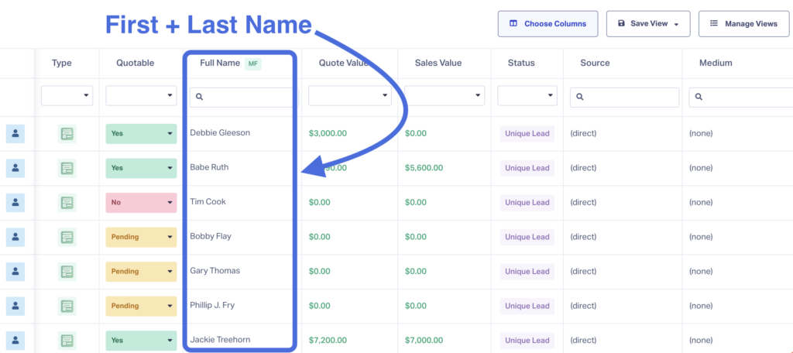The image size is (793, 353).
Task: Click the form type icon in Tim Cook's row
Action: [67, 202]
